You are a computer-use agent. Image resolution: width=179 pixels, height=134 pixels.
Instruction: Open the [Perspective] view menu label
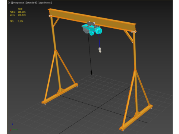click(19, 3)
